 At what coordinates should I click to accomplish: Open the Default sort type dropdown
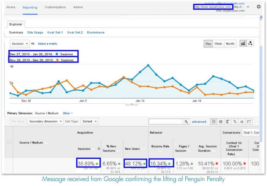click(x=89, y=121)
